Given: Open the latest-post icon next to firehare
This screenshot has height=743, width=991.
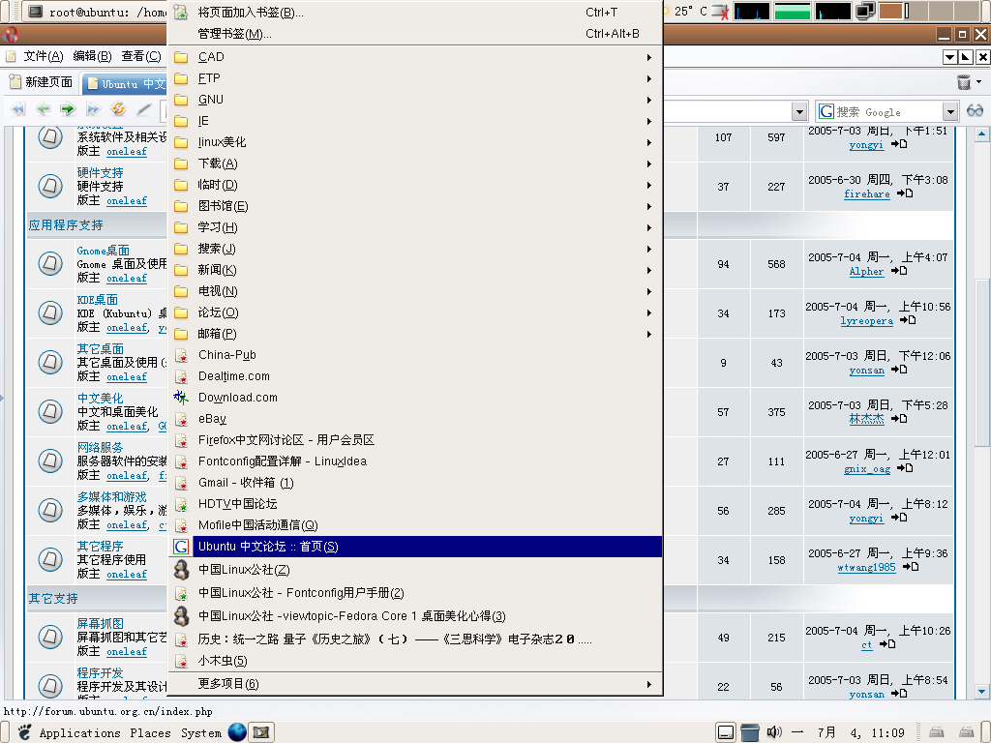Looking at the screenshot, I should pos(905,193).
